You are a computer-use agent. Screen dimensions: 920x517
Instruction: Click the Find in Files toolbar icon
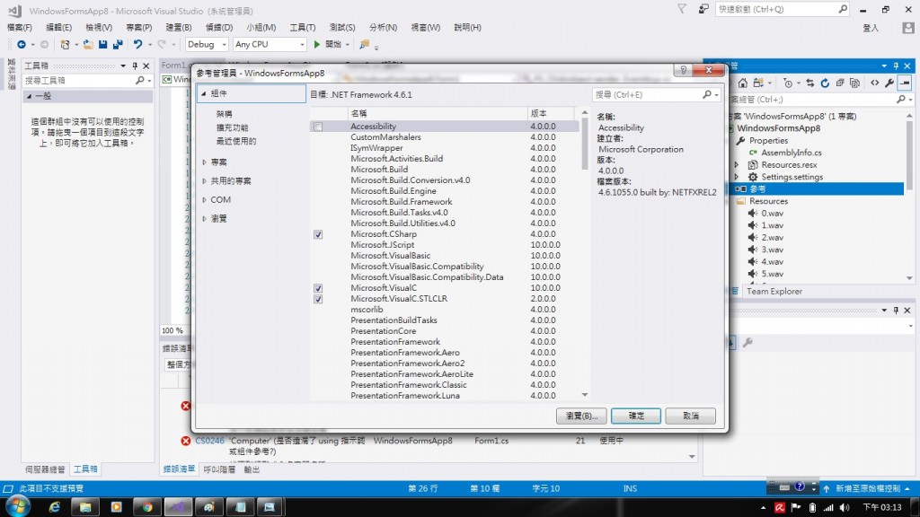pos(365,45)
